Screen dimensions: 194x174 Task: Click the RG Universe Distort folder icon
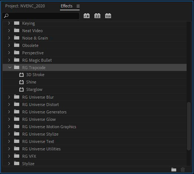(x=17, y=104)
